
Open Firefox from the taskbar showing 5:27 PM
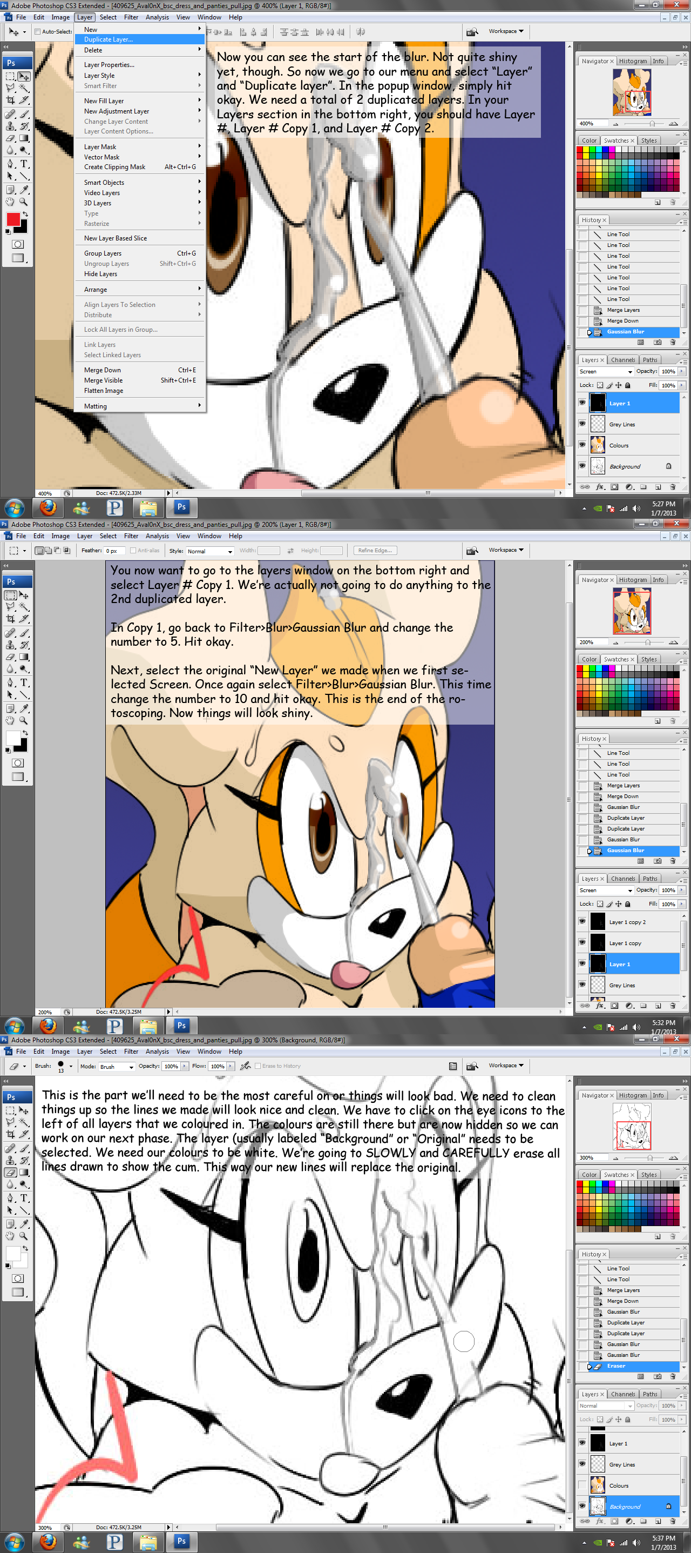coord(48,508)
